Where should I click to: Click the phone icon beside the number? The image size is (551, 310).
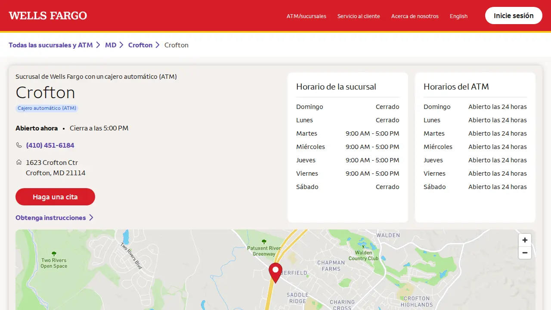pos(19,145)
